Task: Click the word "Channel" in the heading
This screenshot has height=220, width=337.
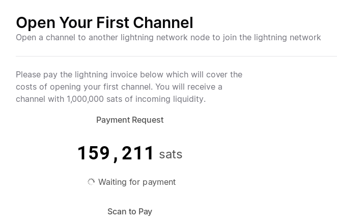Action: [x=163, y=22]
